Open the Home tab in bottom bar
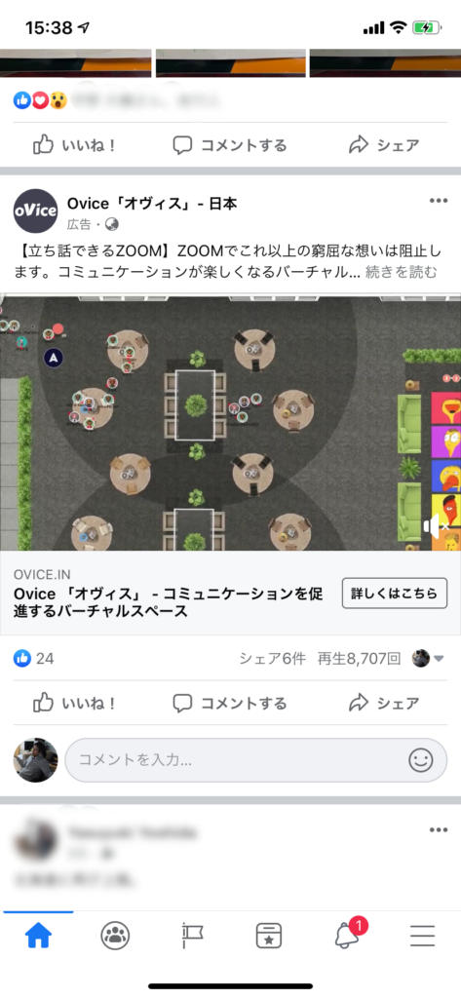Viewport: 461px width, 998px height. pyautogui.click(x=38, y=936)
